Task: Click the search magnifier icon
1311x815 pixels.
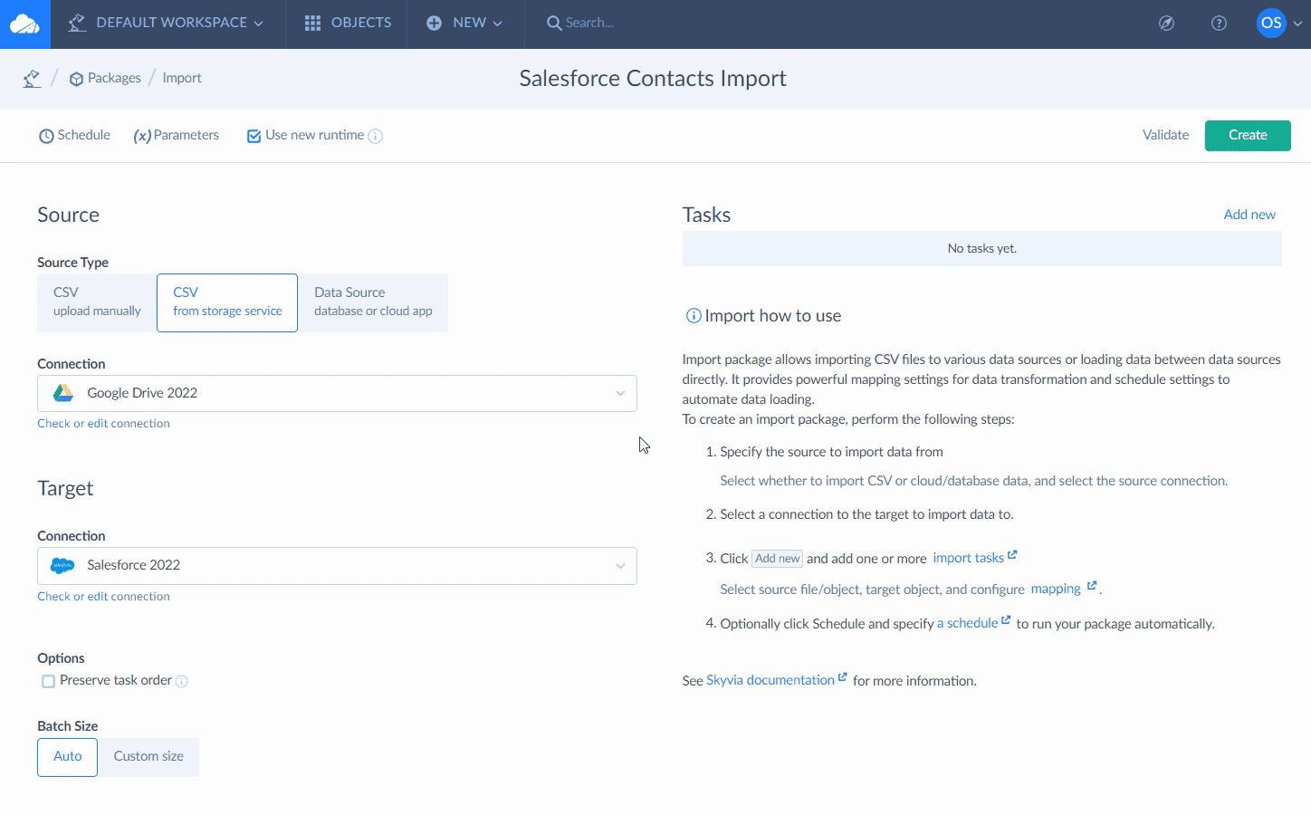Action: pyautogui.click(x=553, y=23)
